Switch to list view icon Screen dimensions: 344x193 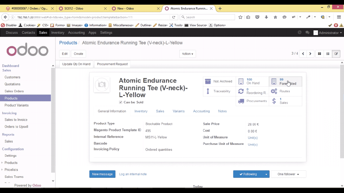click(328, 54)
